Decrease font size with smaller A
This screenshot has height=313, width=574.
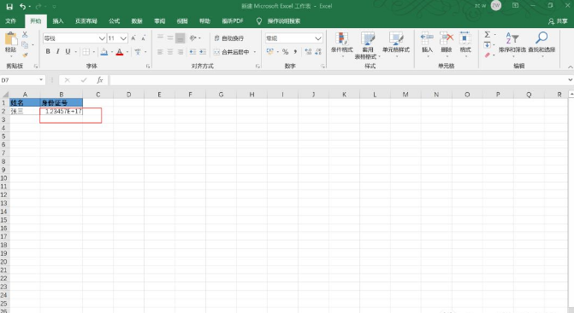pyautogui.click(x=144, y=38)
